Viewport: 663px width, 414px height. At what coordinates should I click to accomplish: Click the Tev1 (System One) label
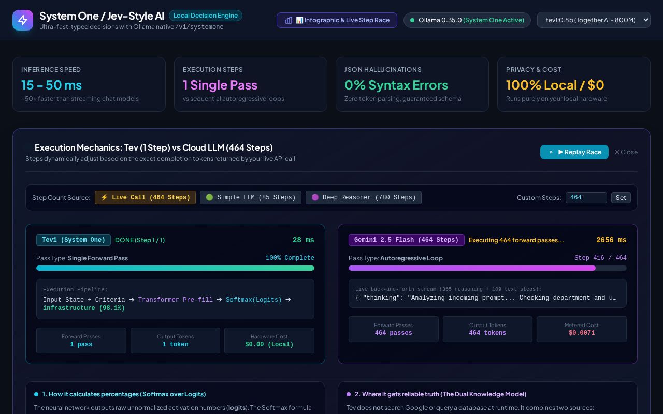74,240
